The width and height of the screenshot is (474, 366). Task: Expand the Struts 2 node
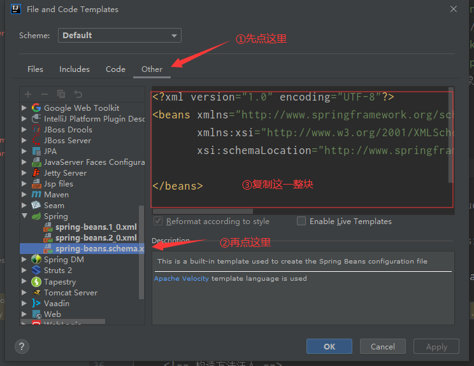point(24,271)
